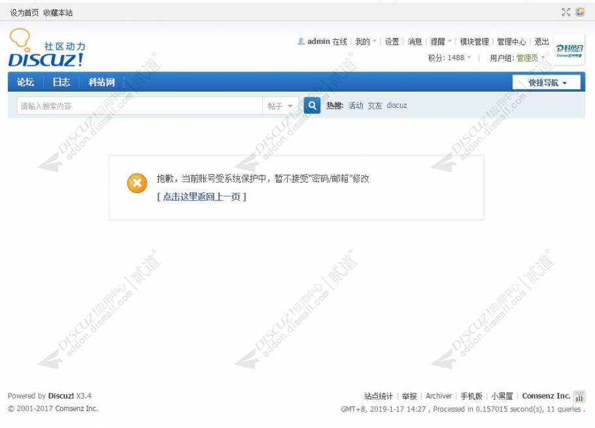Click 设为首页 link
The height and width of the screenshot is (428, 595).
24,12
